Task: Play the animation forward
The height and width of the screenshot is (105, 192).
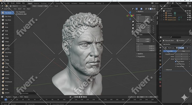Action: (82, 97)
